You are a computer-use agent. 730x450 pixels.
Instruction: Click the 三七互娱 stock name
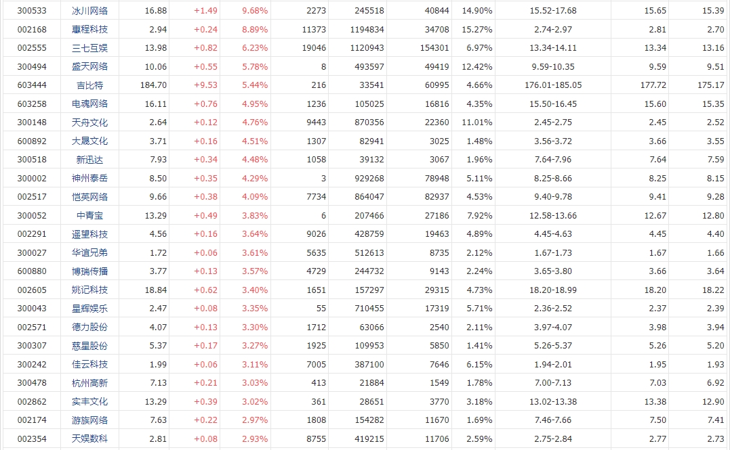coord(89,48)
